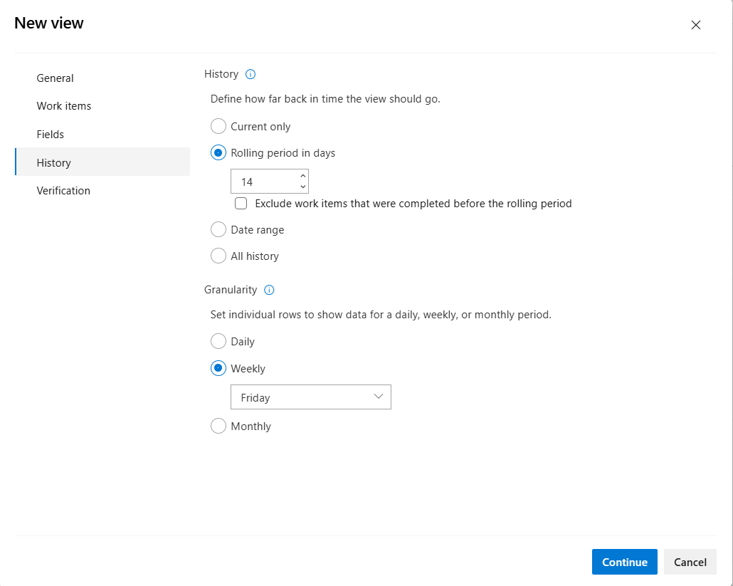The height and width of the screenshot is (586, 733).
Task: Select the Date range option
Action: [218, 229]
